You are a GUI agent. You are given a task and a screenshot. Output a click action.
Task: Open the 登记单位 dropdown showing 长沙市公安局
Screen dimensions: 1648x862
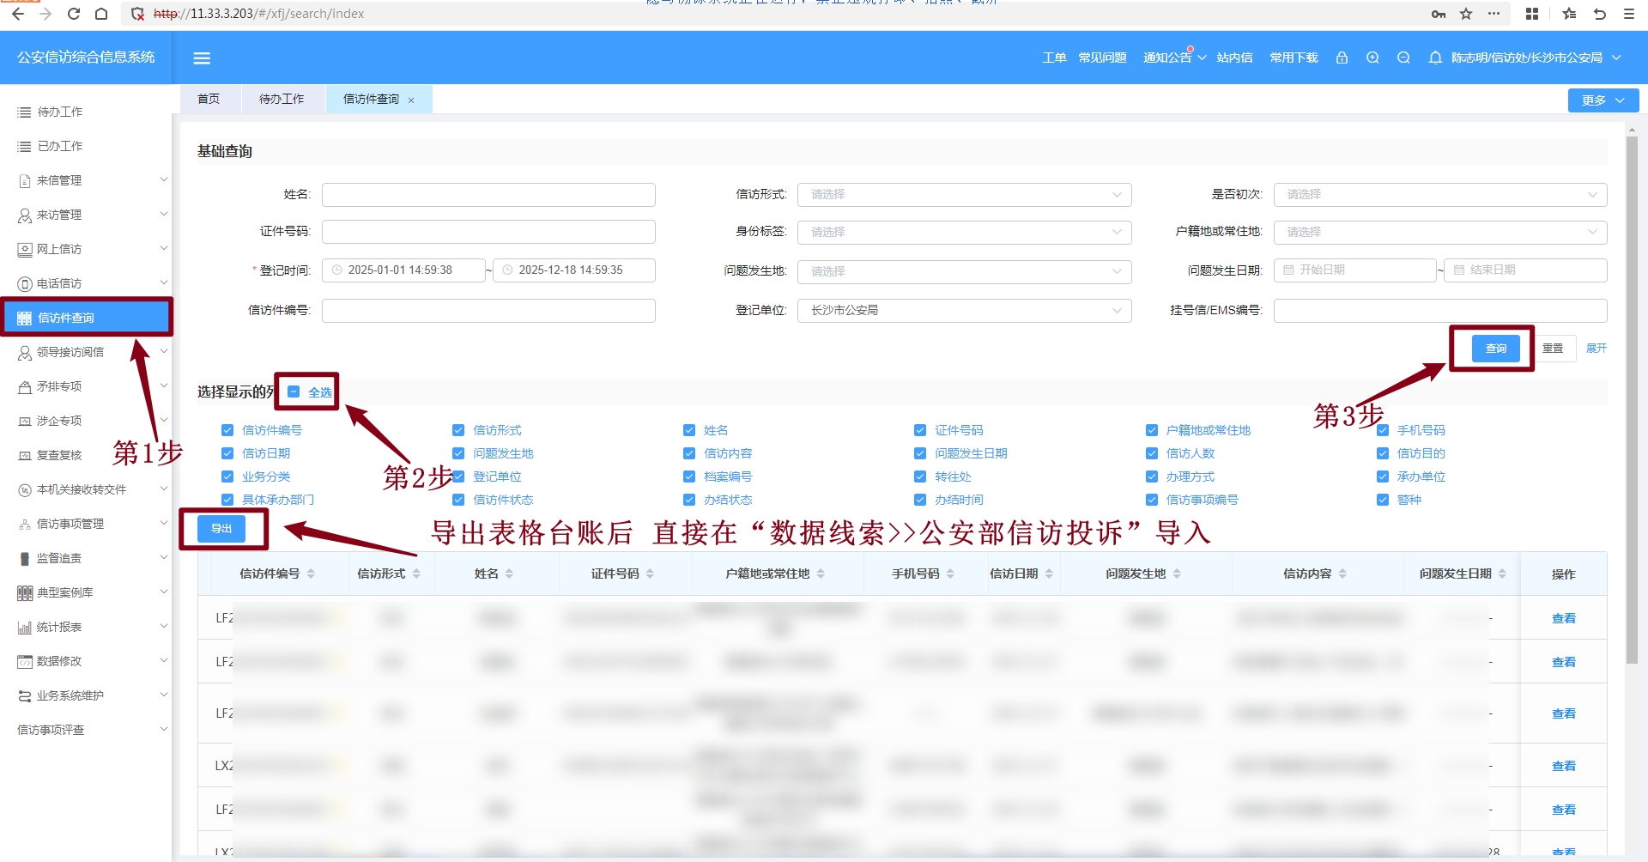point(963,311)
